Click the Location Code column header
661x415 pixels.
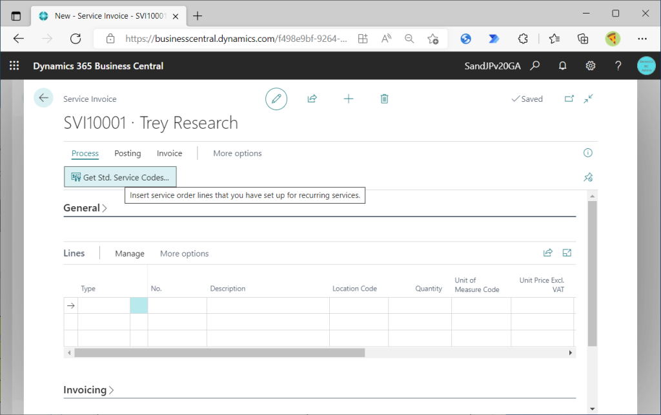(x=354, y=289)
